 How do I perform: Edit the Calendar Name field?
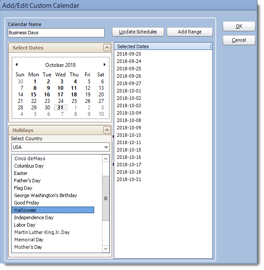click(56, 33)
